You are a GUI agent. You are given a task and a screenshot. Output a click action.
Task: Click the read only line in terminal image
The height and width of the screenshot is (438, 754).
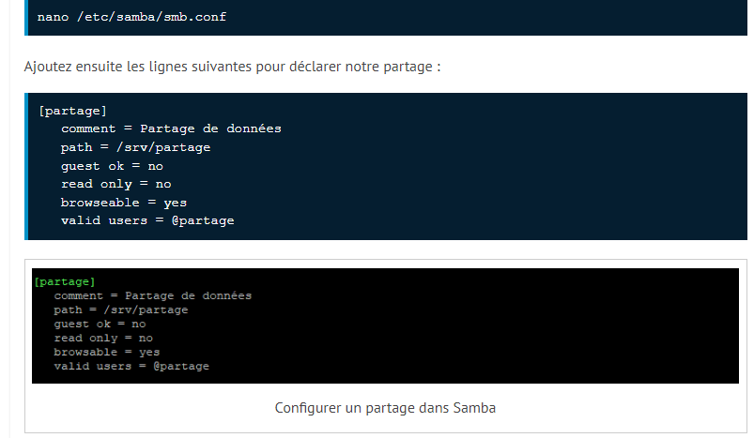click(x=103, y=338)
